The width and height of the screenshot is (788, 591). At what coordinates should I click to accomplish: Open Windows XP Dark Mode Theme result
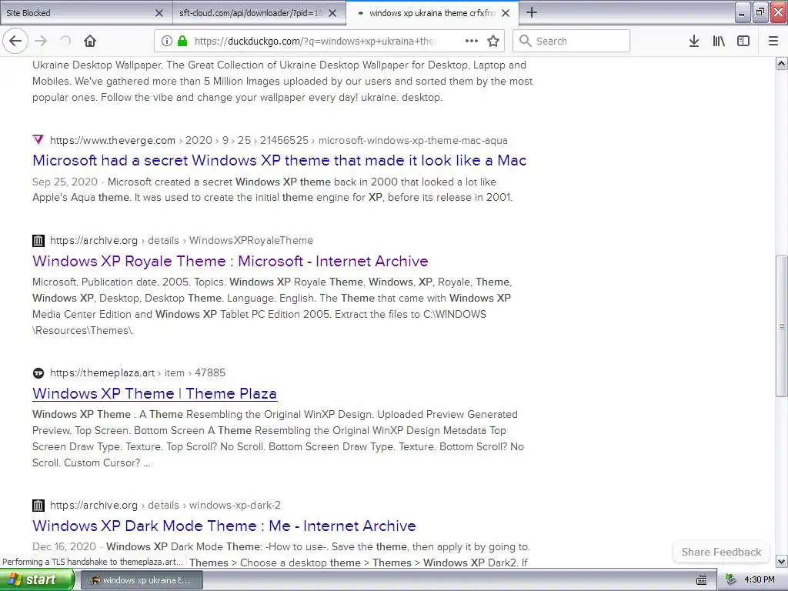(224, 526)
